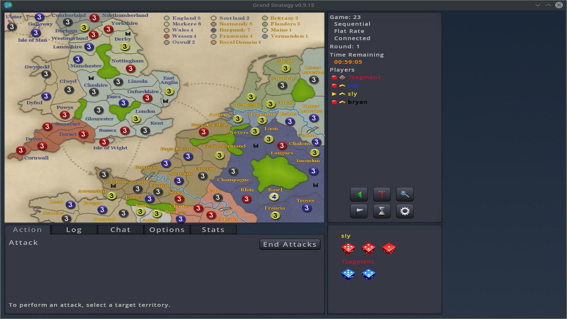
Task: Switch to the Chat tab
Action: point(120,229)
